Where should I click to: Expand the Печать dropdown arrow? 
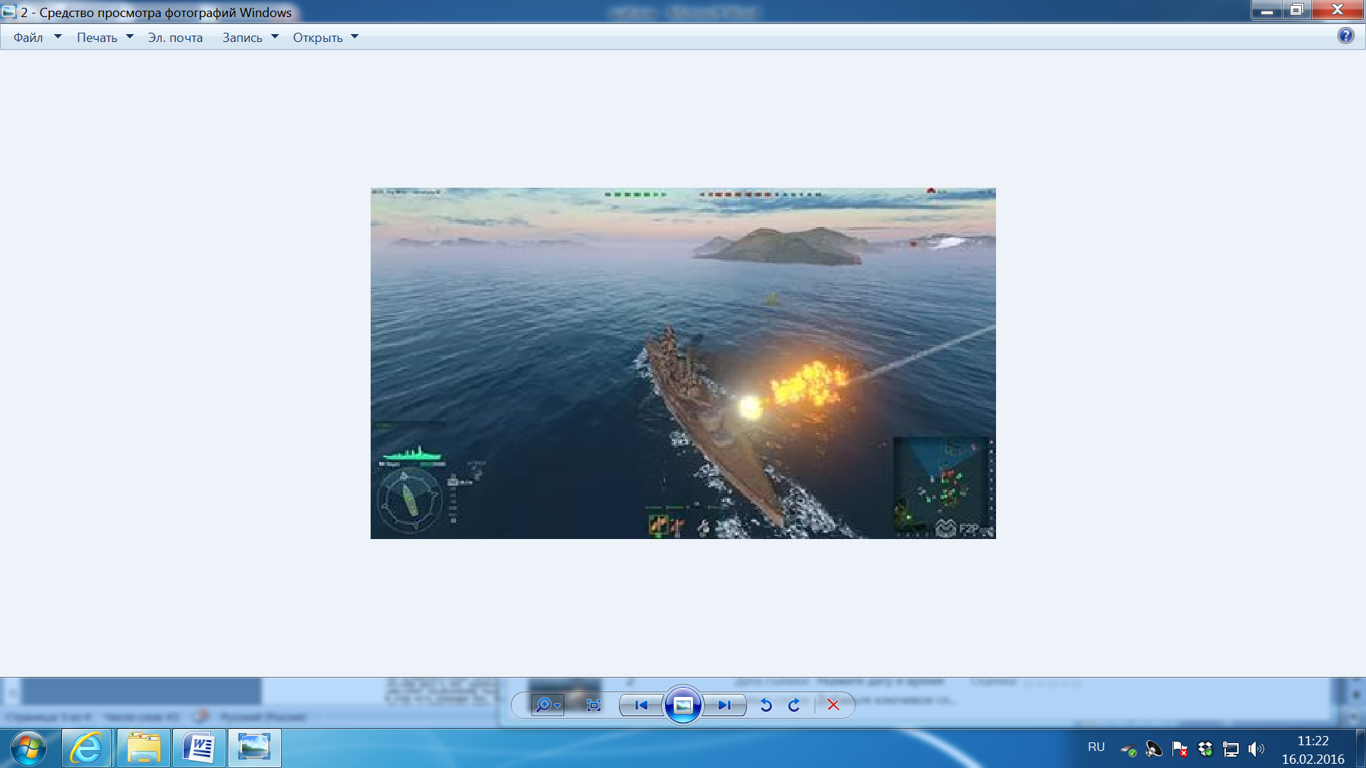pos(129,37)
